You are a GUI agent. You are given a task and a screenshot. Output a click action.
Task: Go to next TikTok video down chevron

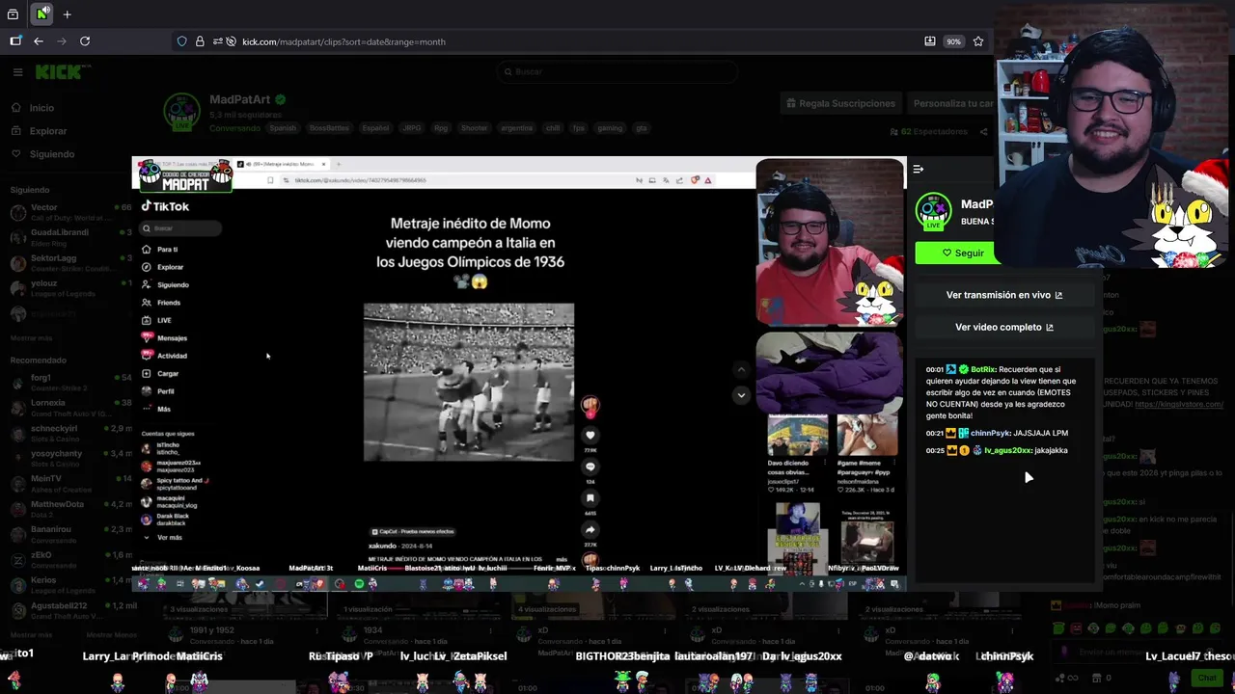pos(741,395)
